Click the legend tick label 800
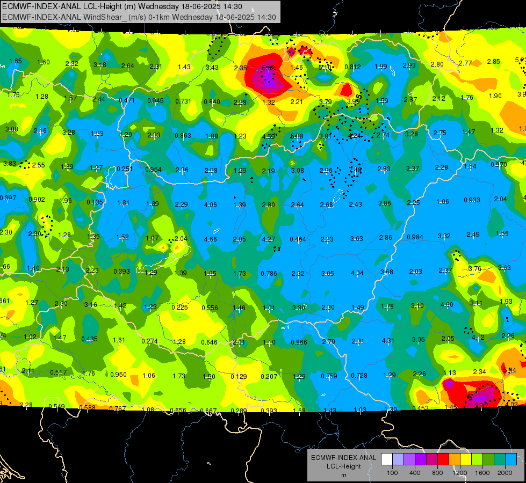Screen dimensions: 526x483 click(x=437, y=473)
